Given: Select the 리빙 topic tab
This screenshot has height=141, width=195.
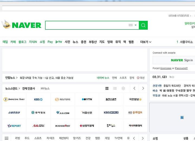Looking at the screenshot, I should coord(17,138).
